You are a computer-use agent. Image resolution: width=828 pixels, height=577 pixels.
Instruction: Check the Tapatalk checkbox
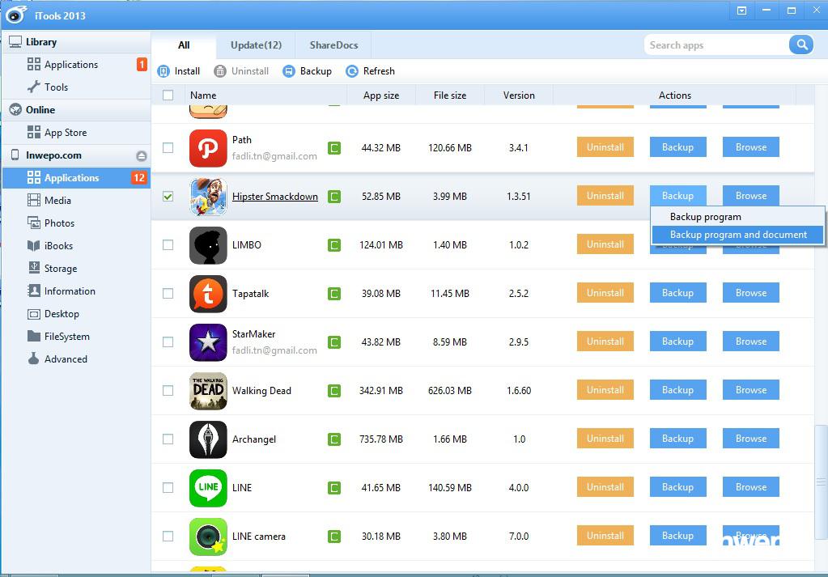click(x=168, y=294)
